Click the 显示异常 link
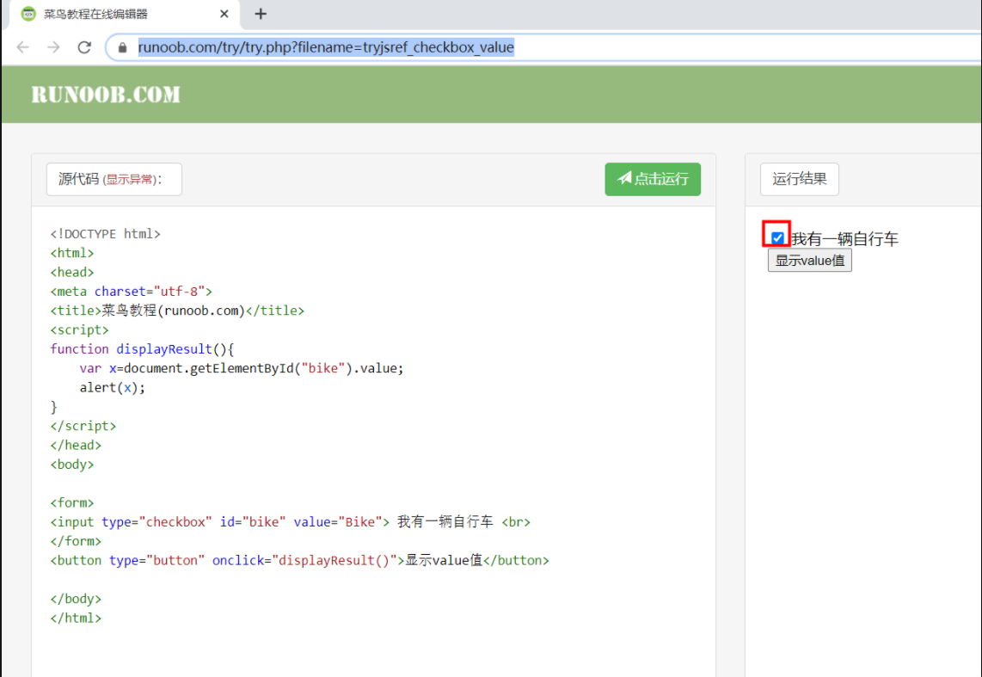982x677 pixels. 129,180
